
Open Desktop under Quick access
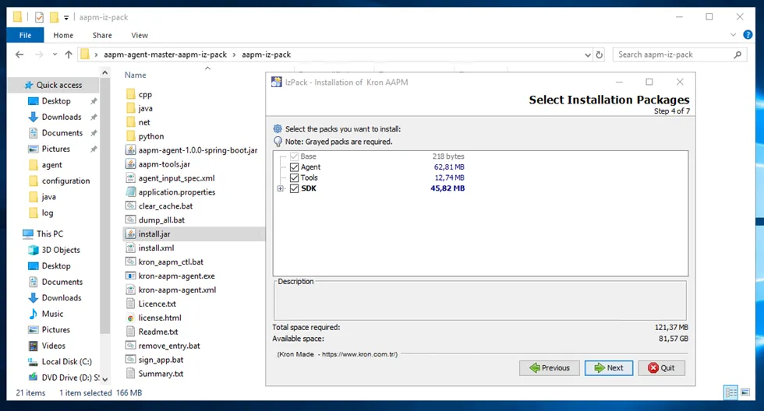click(x=56, y=101)
